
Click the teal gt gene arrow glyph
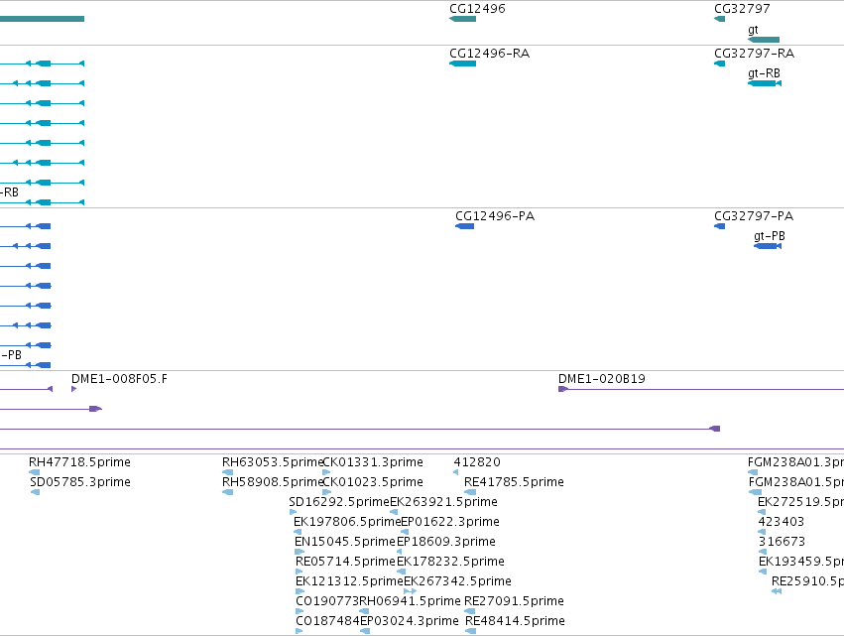[764, 40]
